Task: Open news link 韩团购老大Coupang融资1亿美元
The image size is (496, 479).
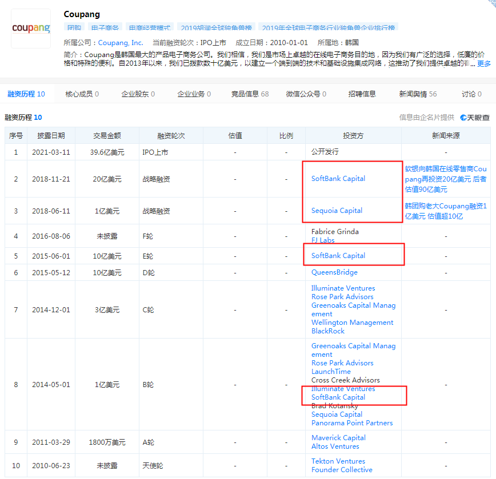Action: tap(446, 211)
